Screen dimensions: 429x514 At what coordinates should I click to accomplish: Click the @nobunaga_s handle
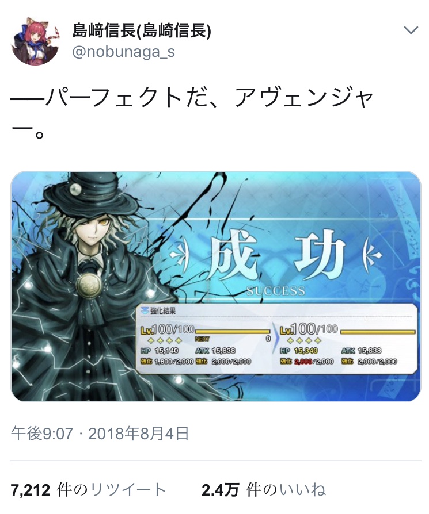click(x=123, y=52)
